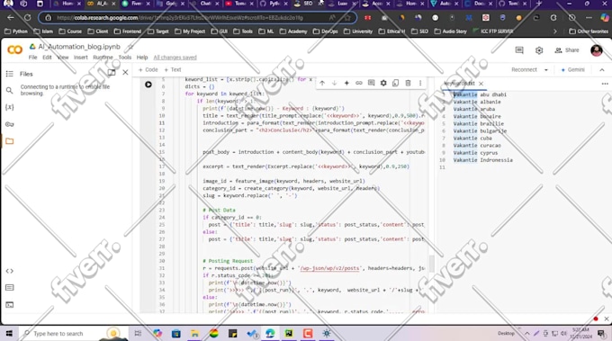
Task: Open the code snippets icon in sidebar
Action: [9, 271]
